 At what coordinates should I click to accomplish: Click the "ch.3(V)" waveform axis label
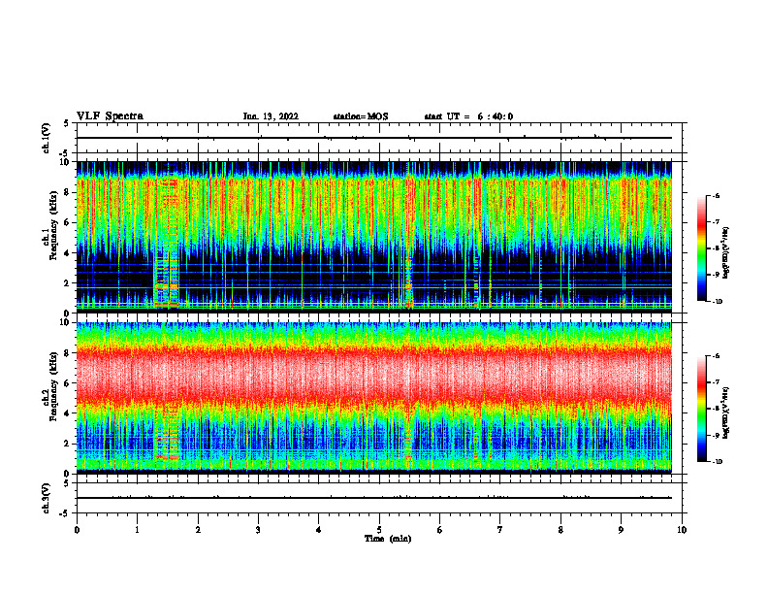pos(47,498)
